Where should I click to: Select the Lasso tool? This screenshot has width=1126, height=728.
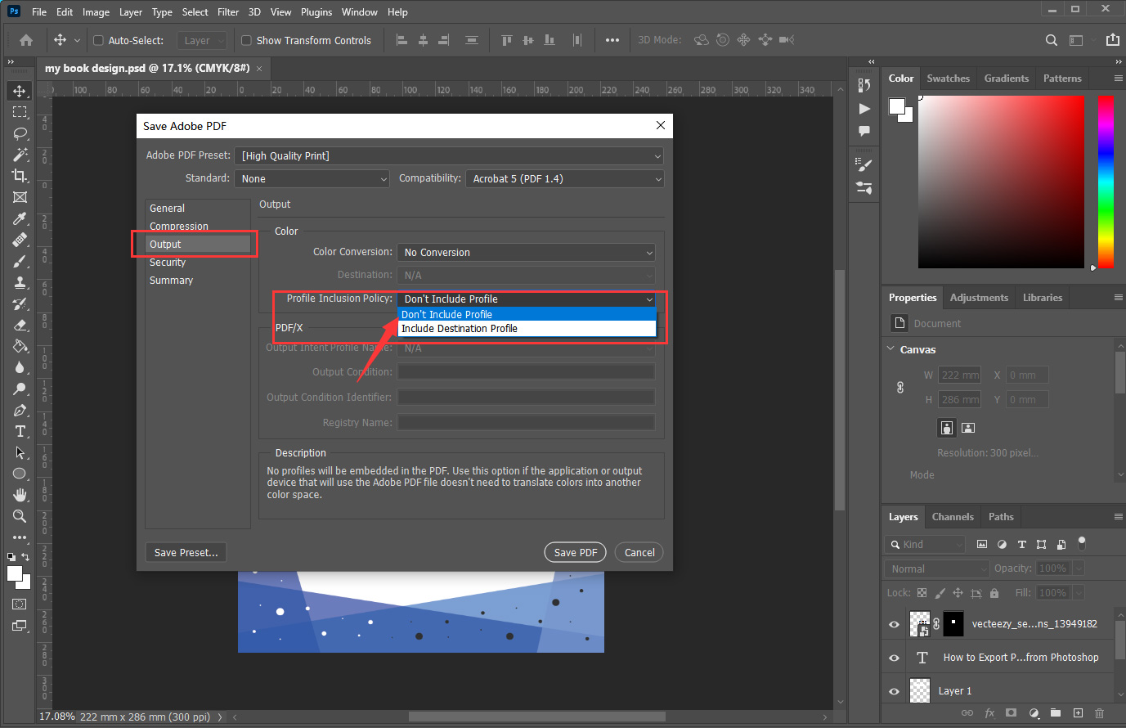(x=20, y=133)
